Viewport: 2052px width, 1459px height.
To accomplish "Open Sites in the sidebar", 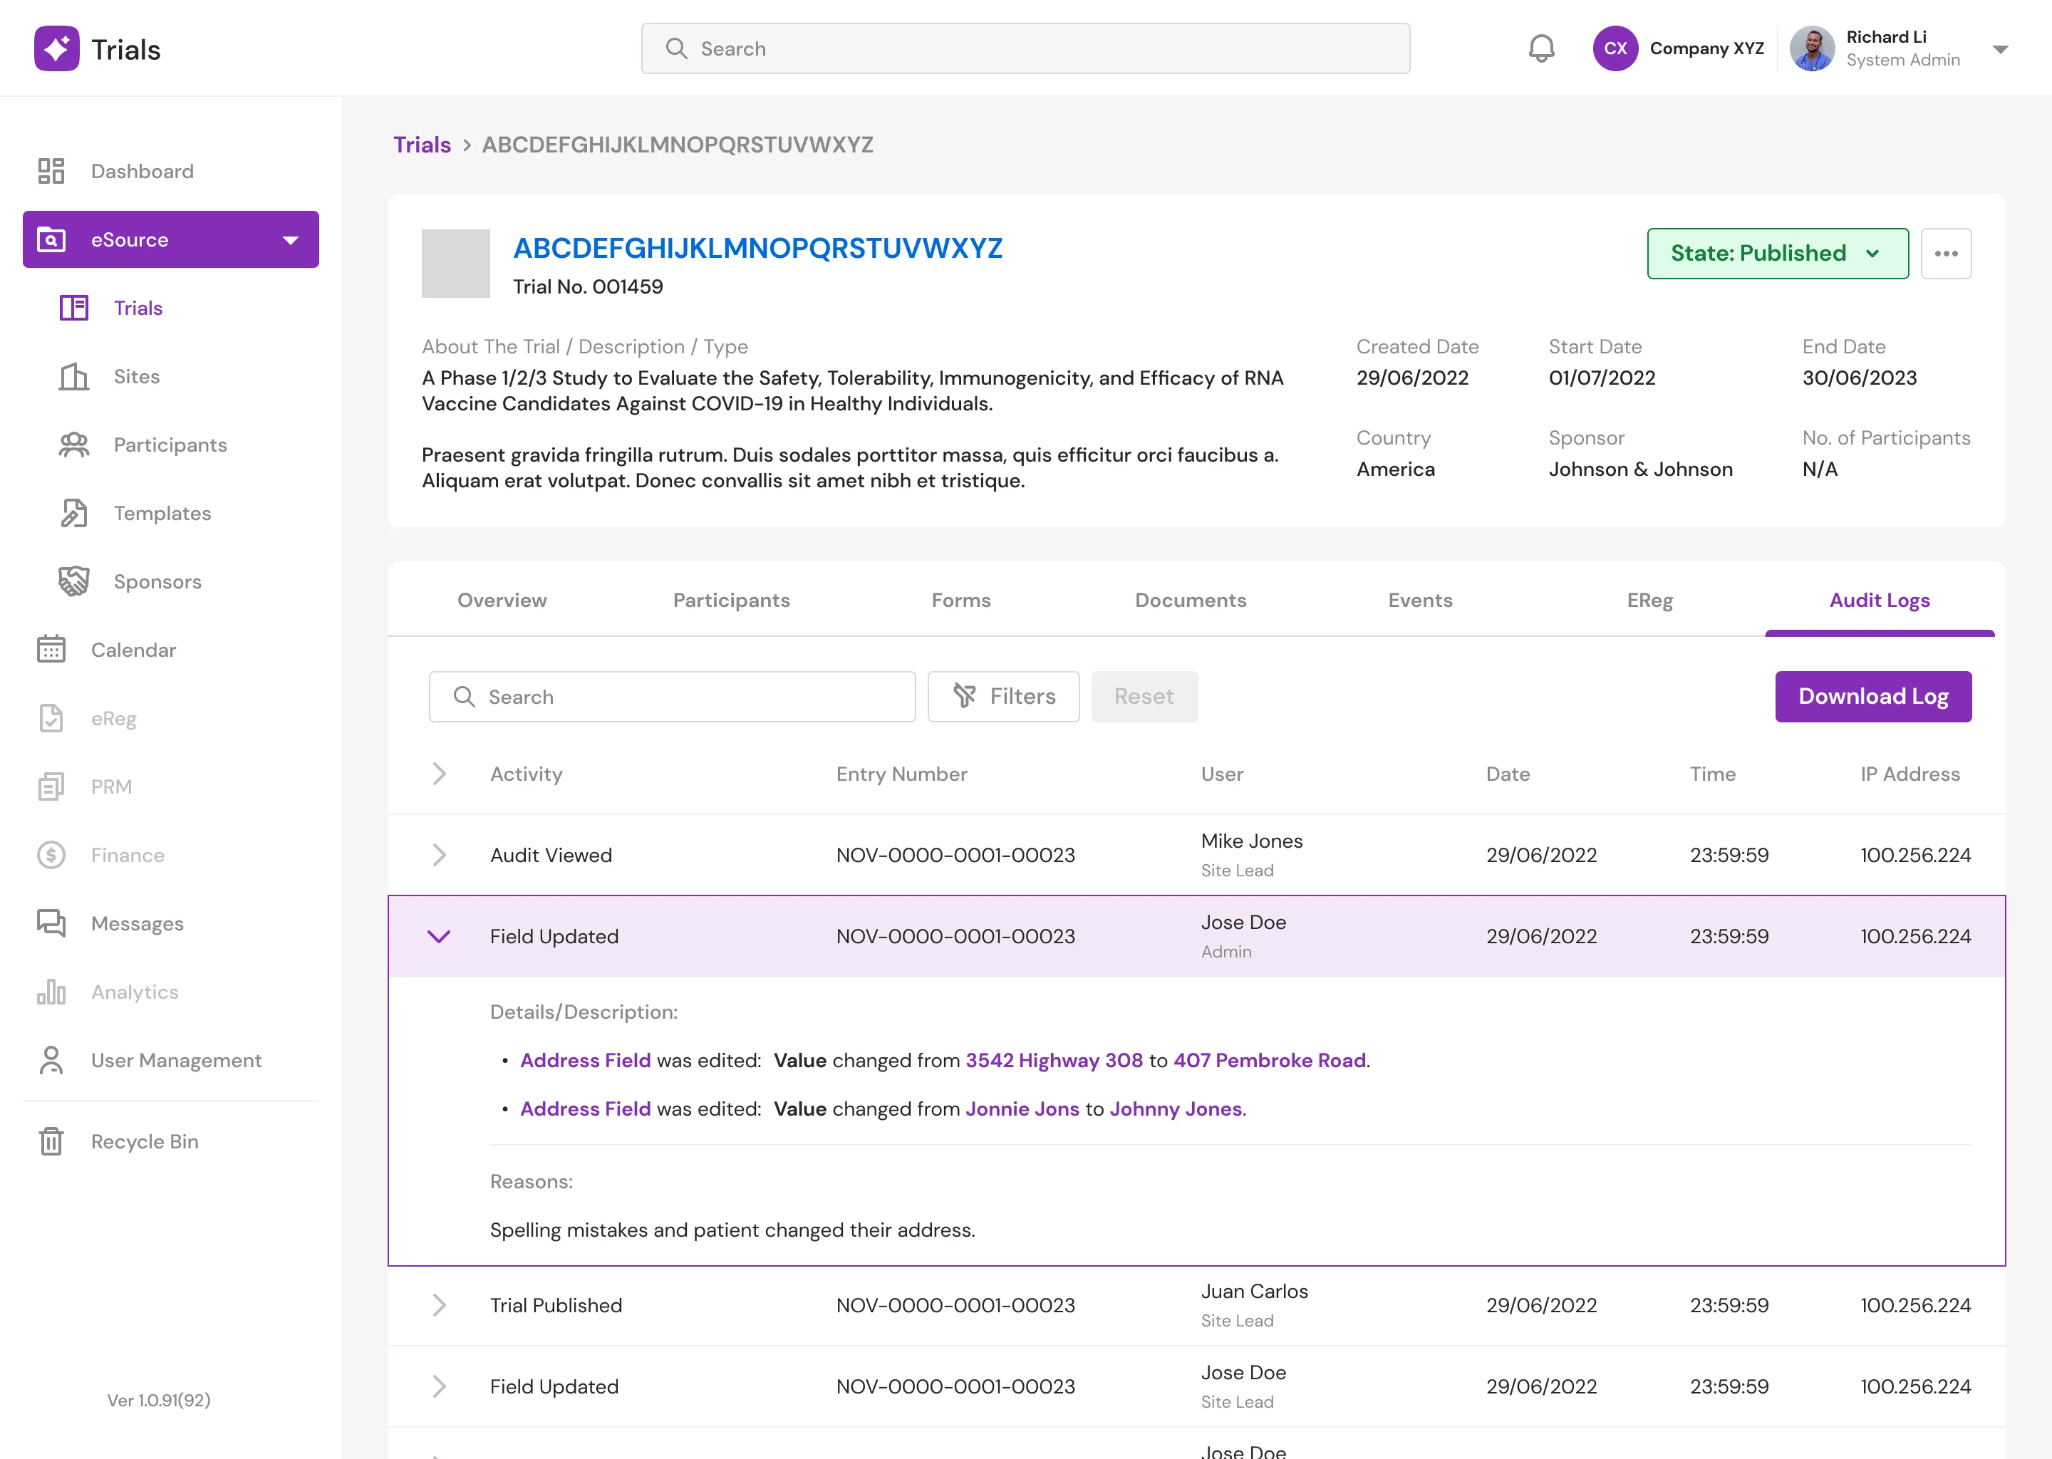I will coord(137,376).
